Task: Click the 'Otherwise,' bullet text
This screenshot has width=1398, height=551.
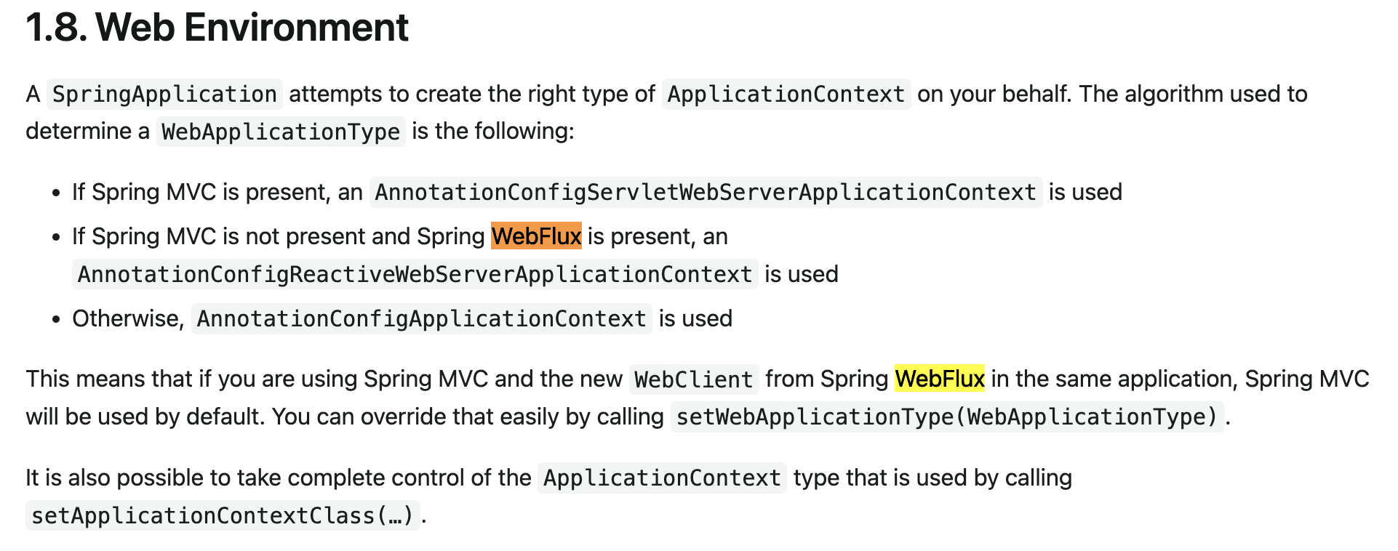Action: [128, 318]
